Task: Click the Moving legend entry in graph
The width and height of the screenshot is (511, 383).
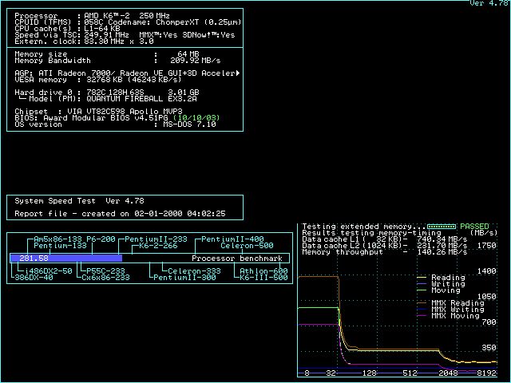Action: tap(445, 290)
